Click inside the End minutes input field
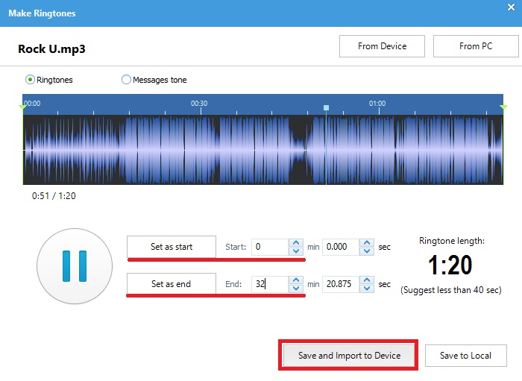522x381 pixels. click(269, 284)
